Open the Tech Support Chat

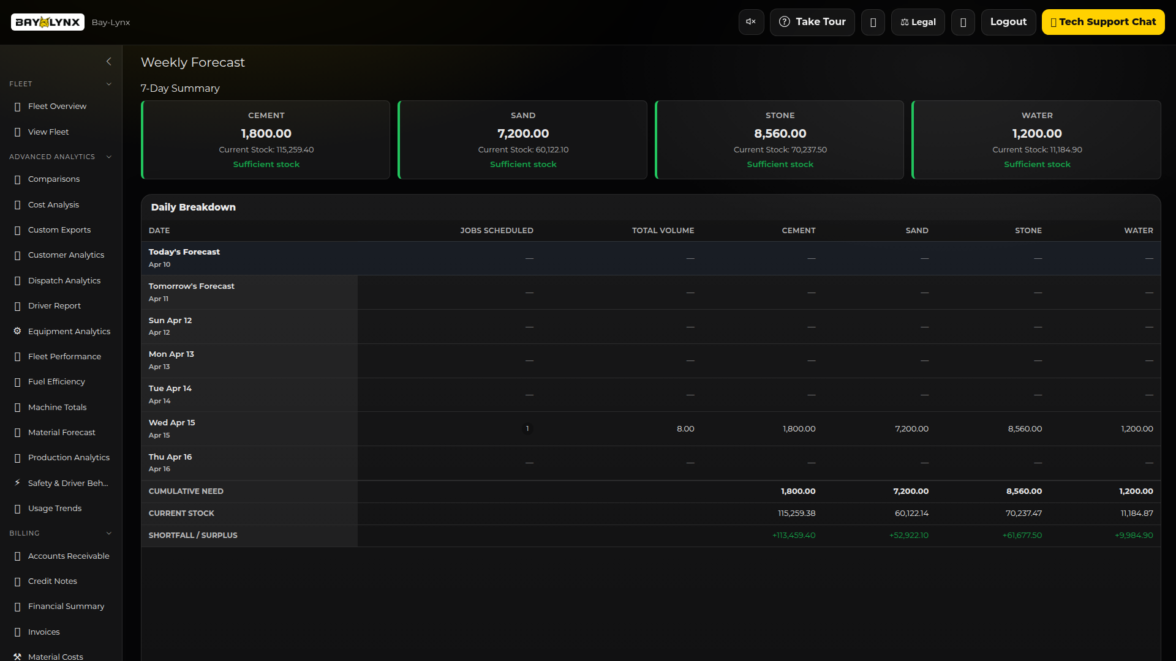[x=1102, y=22]
